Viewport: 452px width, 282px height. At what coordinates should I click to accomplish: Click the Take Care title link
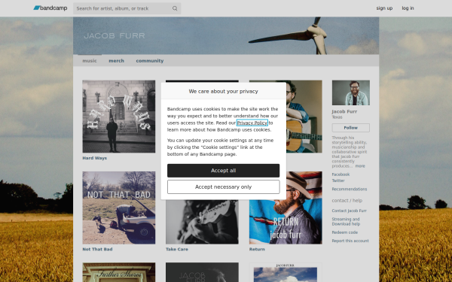pos(177,249)
